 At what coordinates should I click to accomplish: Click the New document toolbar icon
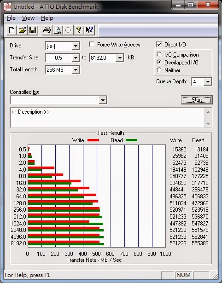pos(12,30)
